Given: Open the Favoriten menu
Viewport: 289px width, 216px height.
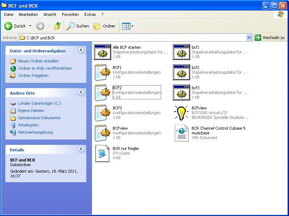Looking at the screenshot, I should (70, 14).
